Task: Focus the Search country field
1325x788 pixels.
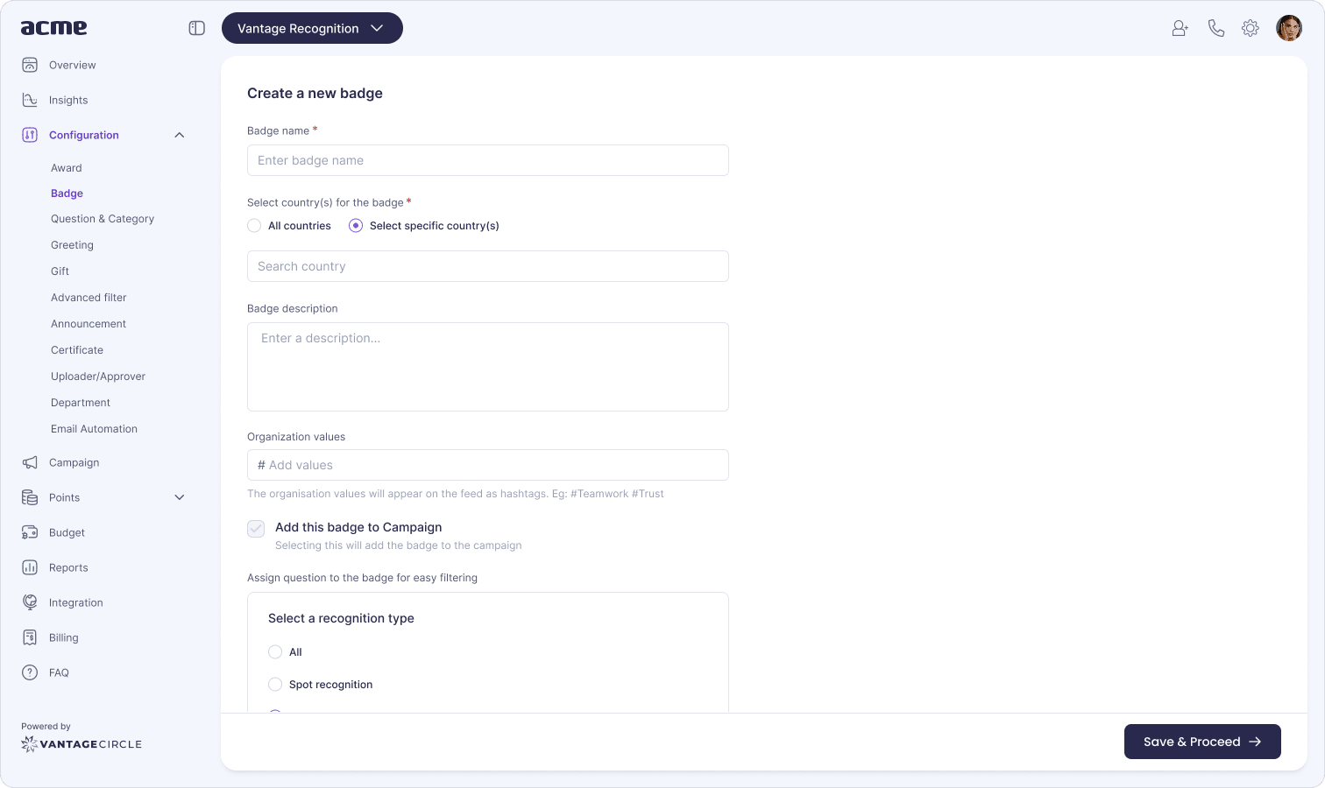Action: (x=488, y=266)
